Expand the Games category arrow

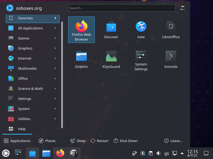[55, 38]
